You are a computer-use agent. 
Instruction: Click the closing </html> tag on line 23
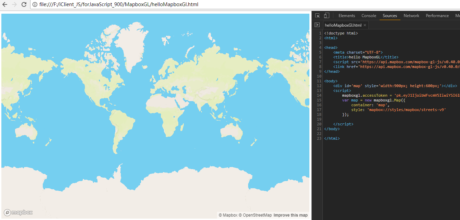(332, 138)
